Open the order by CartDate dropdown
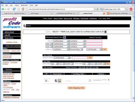 [x=61, y=49]
